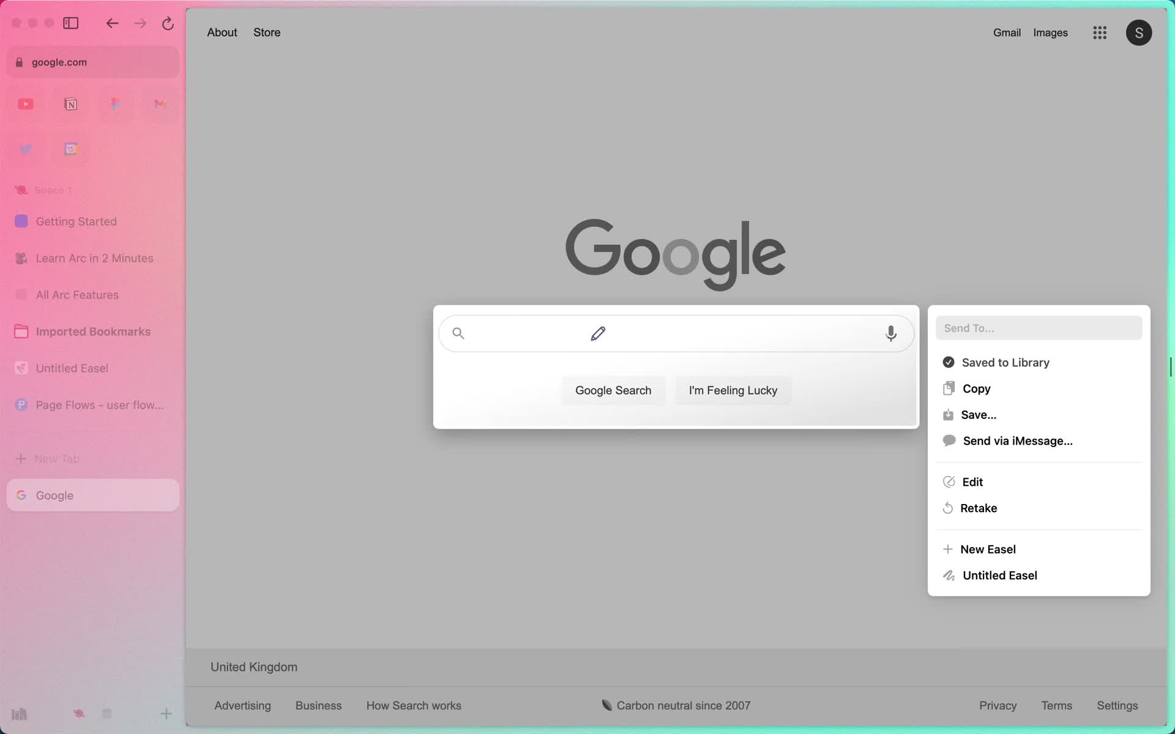Select Untitled Easel in Send To menu
This screenshot has height=734, width=1175.
(x=1000, y=575)
